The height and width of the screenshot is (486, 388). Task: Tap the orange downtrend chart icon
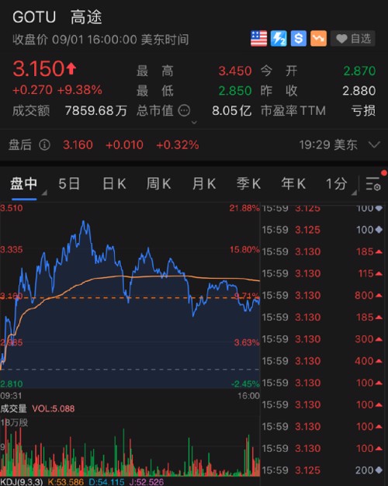pyautogui.click(x=318, y=39)
